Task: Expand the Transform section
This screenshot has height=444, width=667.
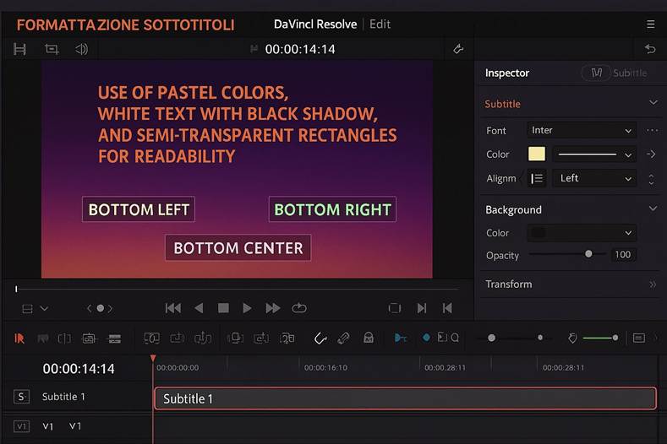Action: point(653,284)
